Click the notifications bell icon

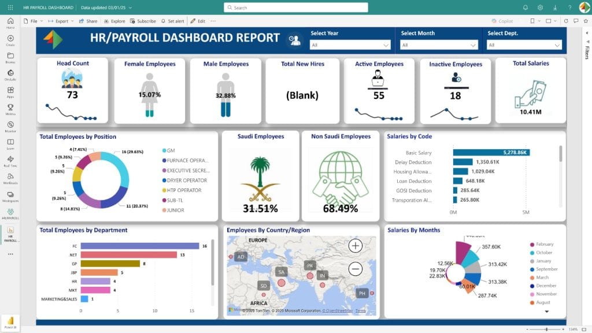[x=526, y=8]
